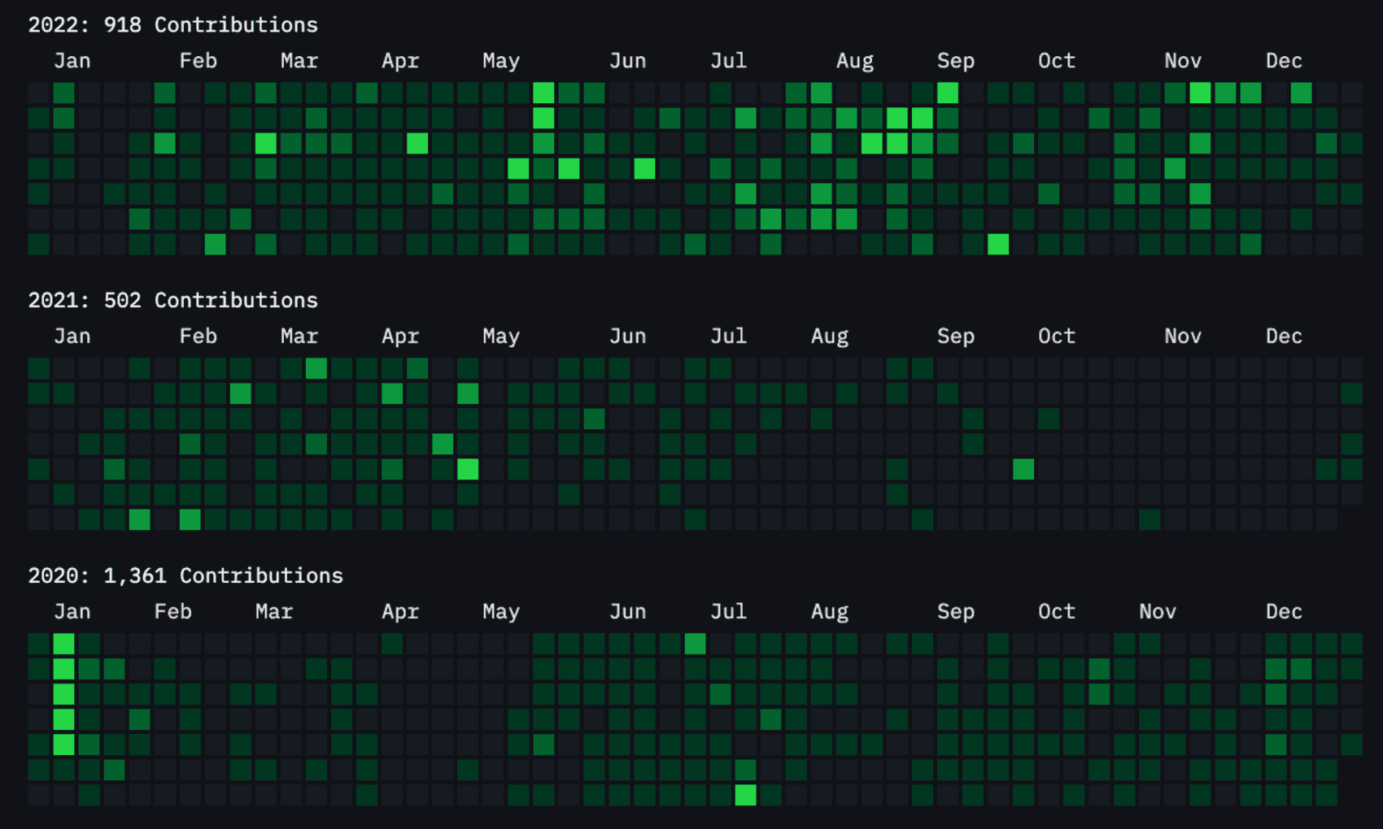Click the Dec label in the 2021 graph
1383x829 pixels.
(1283, 337)
